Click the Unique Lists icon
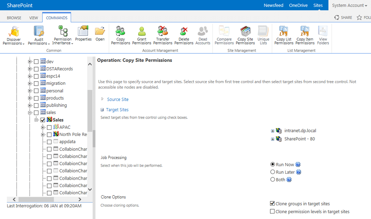Viewport: 371px width, 219px height. point(263,31)
